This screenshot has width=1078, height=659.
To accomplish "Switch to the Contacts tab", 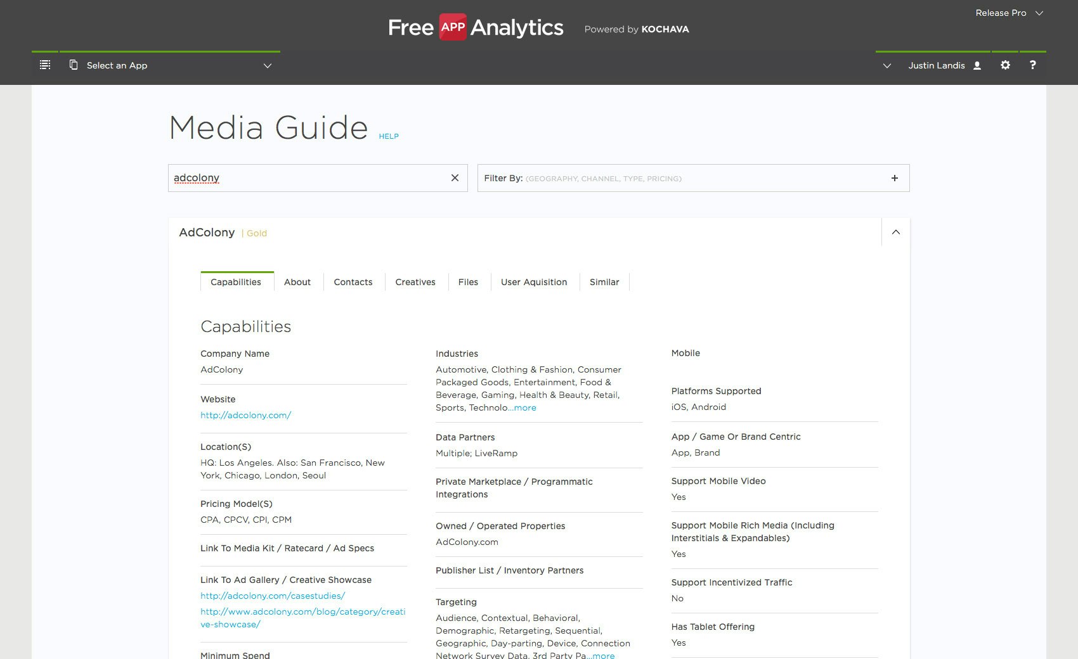I will 353,282.
